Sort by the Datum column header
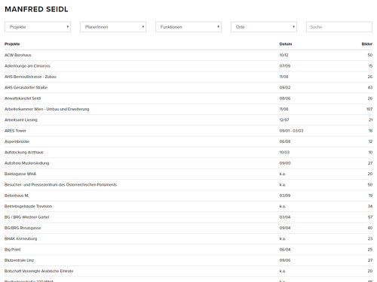 (x=286, y=44)
